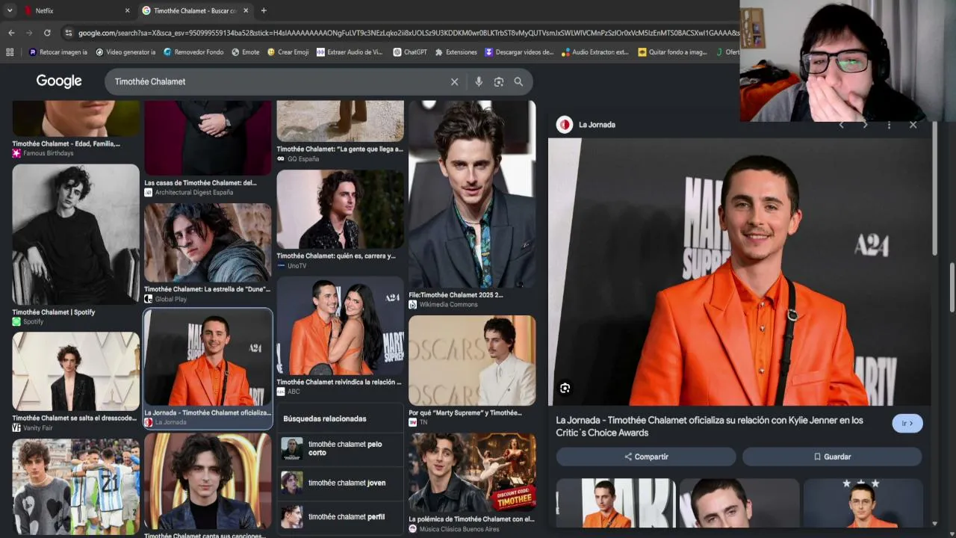This screenshot has width=956, height=538.
Task: Close the Timothée Chalamet search tab
Action: (246, 10)
